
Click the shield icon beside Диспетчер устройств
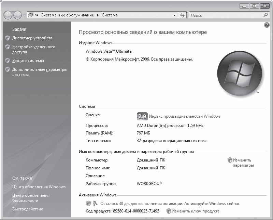tap(8, 38)
